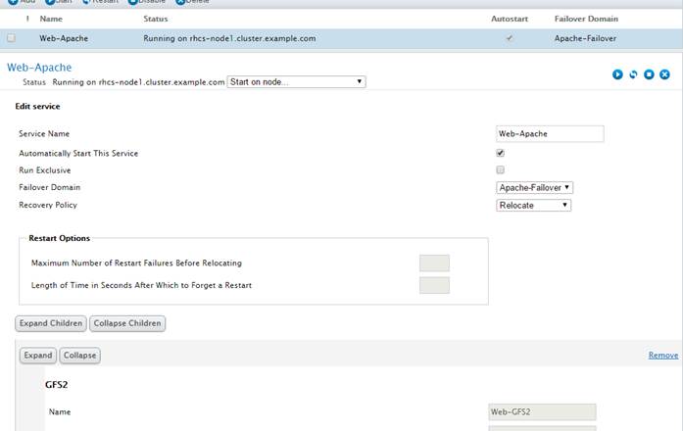The image size is (683, 431).
Task: Click the Length of Time in Seconds field
Action: [x=434, y=285]
